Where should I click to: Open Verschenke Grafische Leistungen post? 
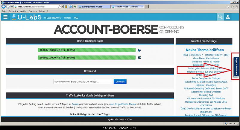[x=206, y=83]
